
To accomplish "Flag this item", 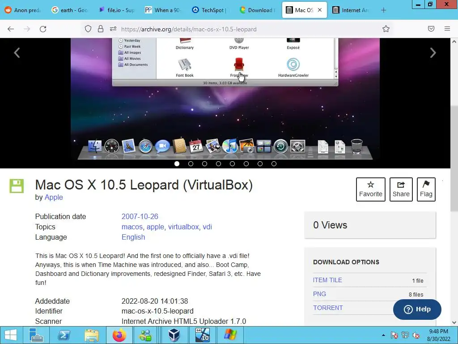I will pos(426,189).
